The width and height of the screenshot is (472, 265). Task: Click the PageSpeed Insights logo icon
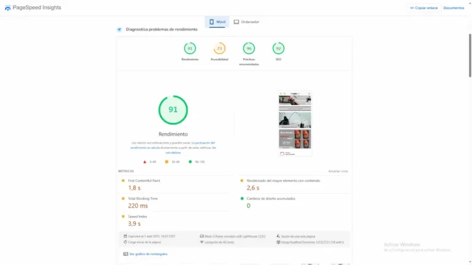point(7,8)
